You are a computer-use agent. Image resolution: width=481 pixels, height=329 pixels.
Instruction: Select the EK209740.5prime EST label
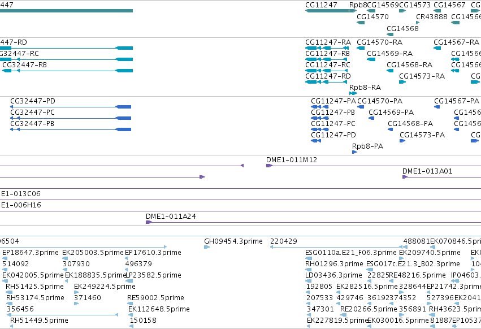click(430, 253)
